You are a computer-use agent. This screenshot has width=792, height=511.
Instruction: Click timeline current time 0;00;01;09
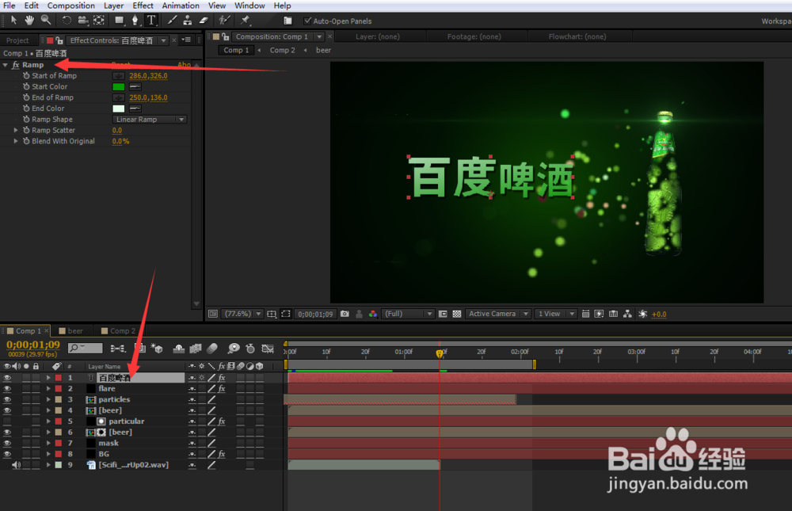[32, 345]
